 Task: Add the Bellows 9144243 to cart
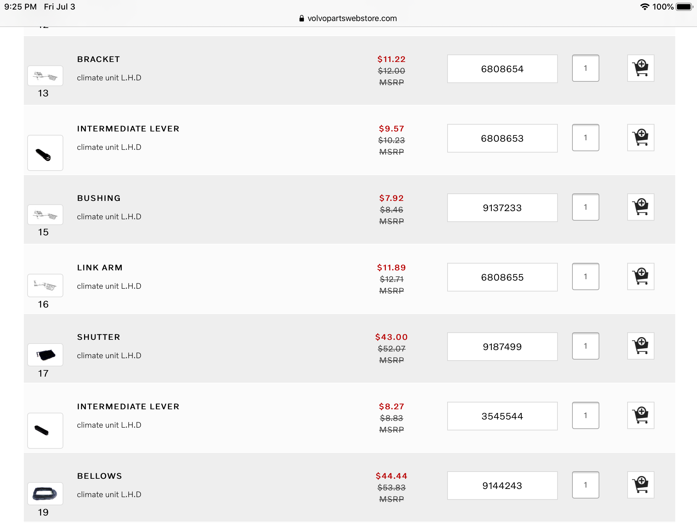pyautogui.click(x=641, y=485)
